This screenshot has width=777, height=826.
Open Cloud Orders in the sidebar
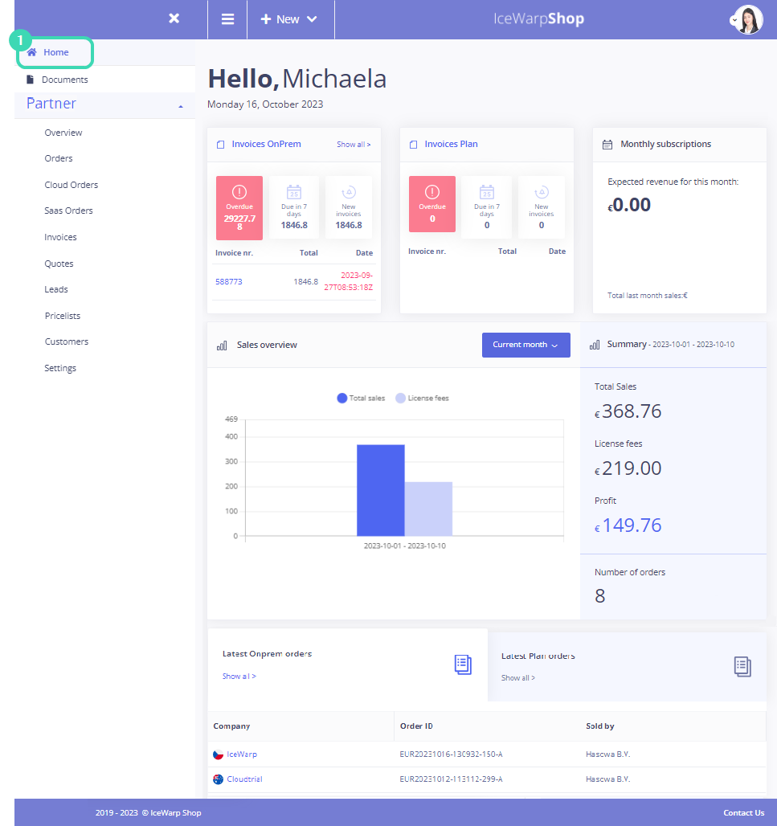point(72,185)
